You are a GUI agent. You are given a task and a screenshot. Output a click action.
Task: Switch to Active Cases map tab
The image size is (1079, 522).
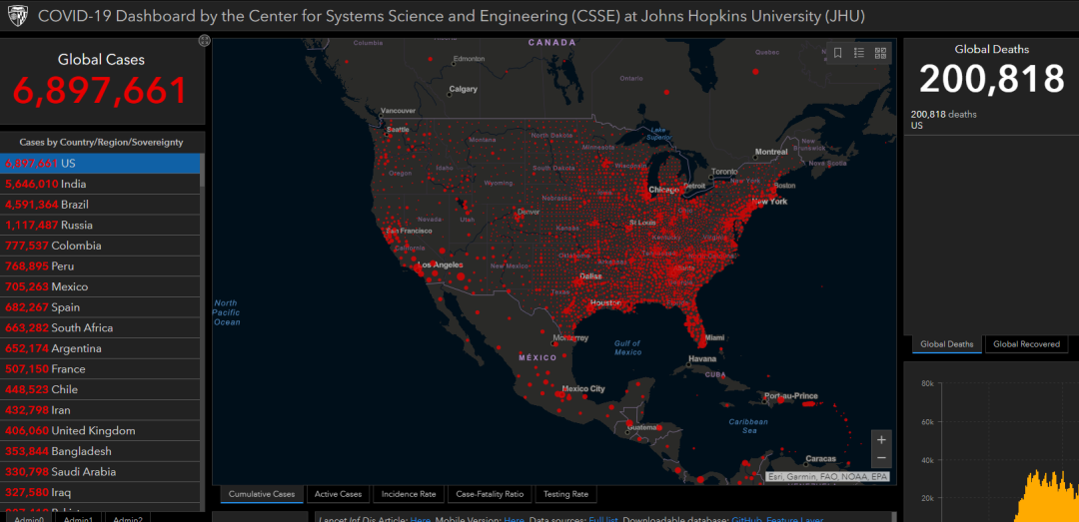(338, 494)
